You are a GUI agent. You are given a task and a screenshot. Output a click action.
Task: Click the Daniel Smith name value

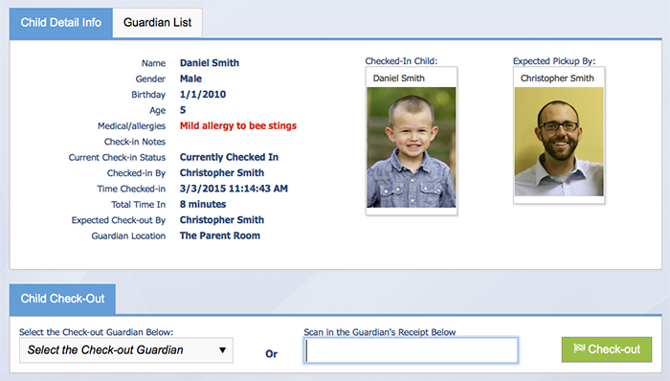coord(210,63)
